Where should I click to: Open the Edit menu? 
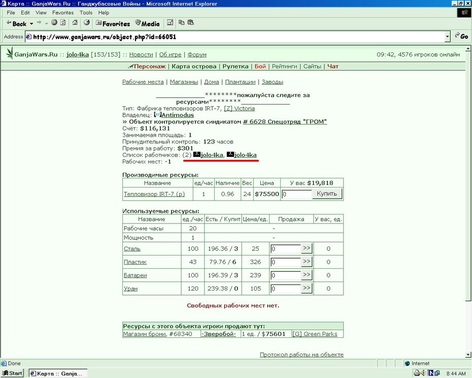(25, 13)
